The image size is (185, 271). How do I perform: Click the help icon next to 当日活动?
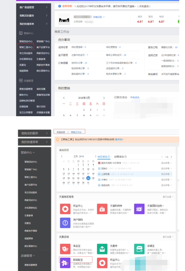[109, 157]
